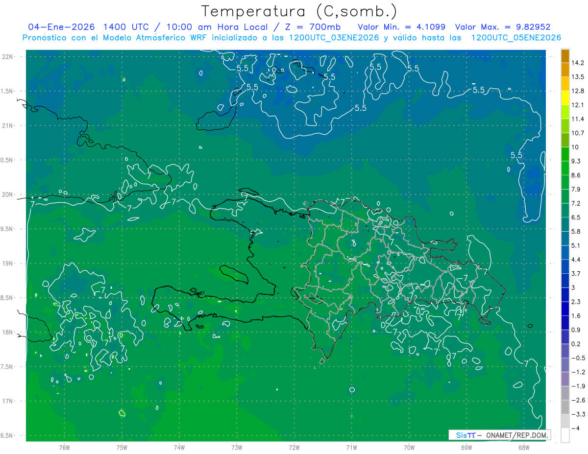Click the "12.8" colorbar value

[578, 91]
